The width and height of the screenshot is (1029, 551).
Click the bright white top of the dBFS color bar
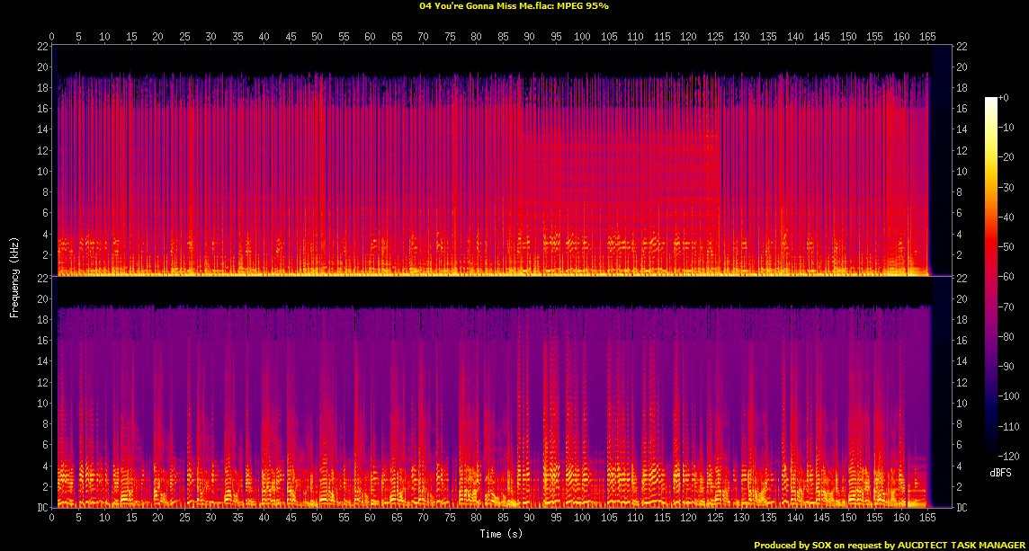(x=990, y=100)
